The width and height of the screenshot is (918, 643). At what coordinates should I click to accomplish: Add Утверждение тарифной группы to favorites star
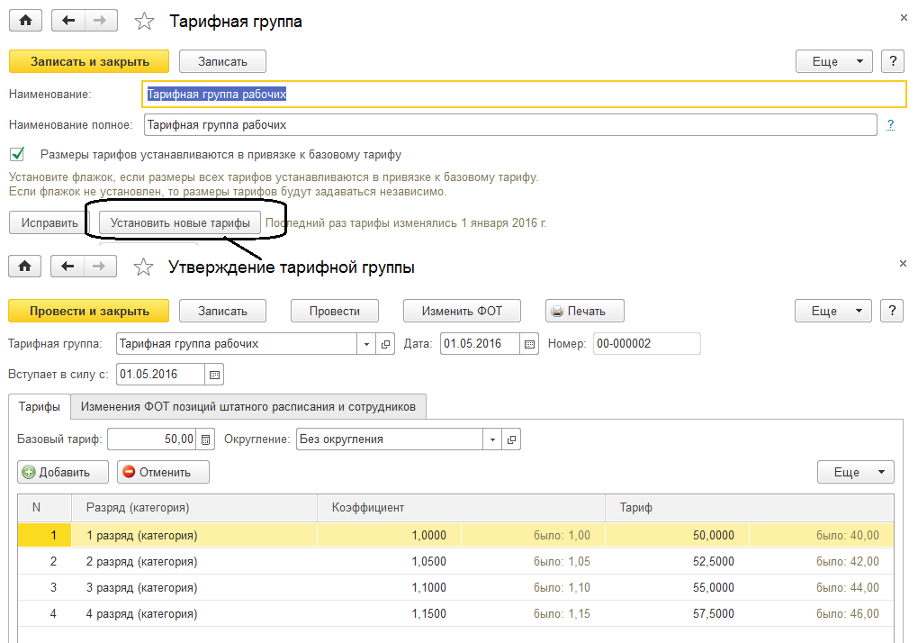[x=143, y=267]
